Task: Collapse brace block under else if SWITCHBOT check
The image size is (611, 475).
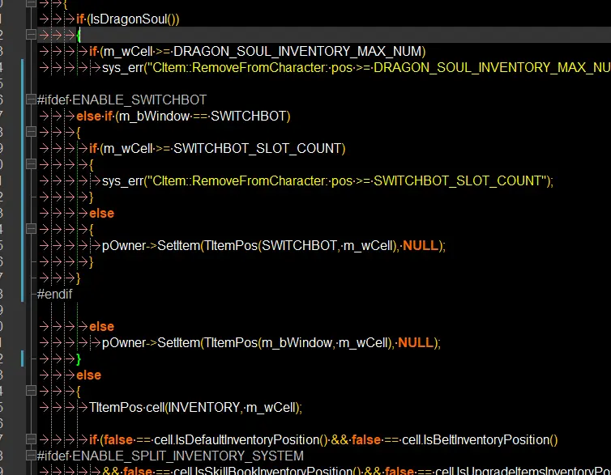Action: pos(30,132)
